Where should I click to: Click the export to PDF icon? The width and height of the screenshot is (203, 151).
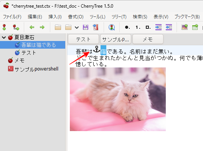96,27
